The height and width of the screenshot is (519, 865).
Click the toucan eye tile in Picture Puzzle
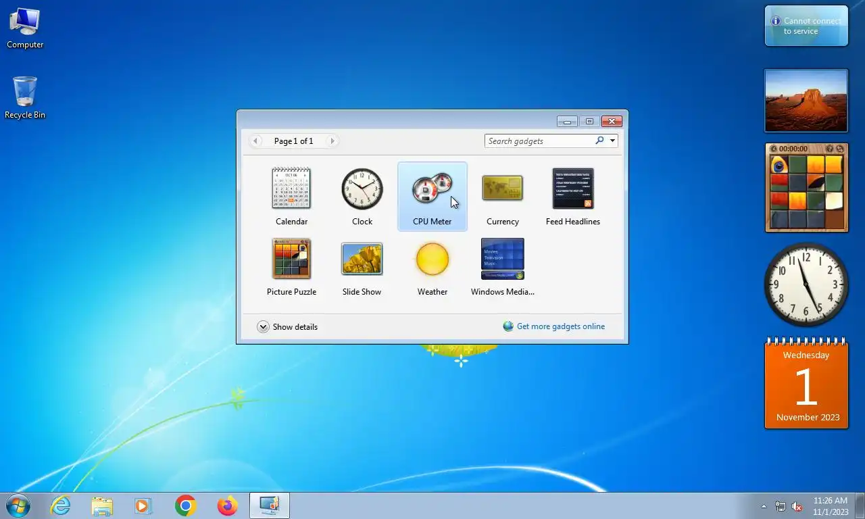click(781, 165)
